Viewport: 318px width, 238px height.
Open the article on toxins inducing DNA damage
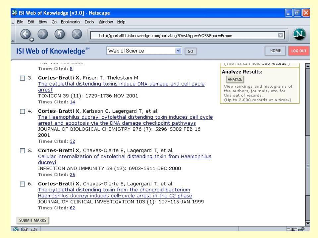121,87
